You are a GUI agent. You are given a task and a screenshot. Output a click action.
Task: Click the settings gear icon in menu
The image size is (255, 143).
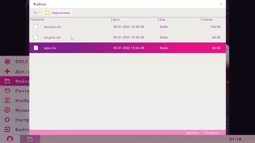pyautogui.click(x=7, y=120)
